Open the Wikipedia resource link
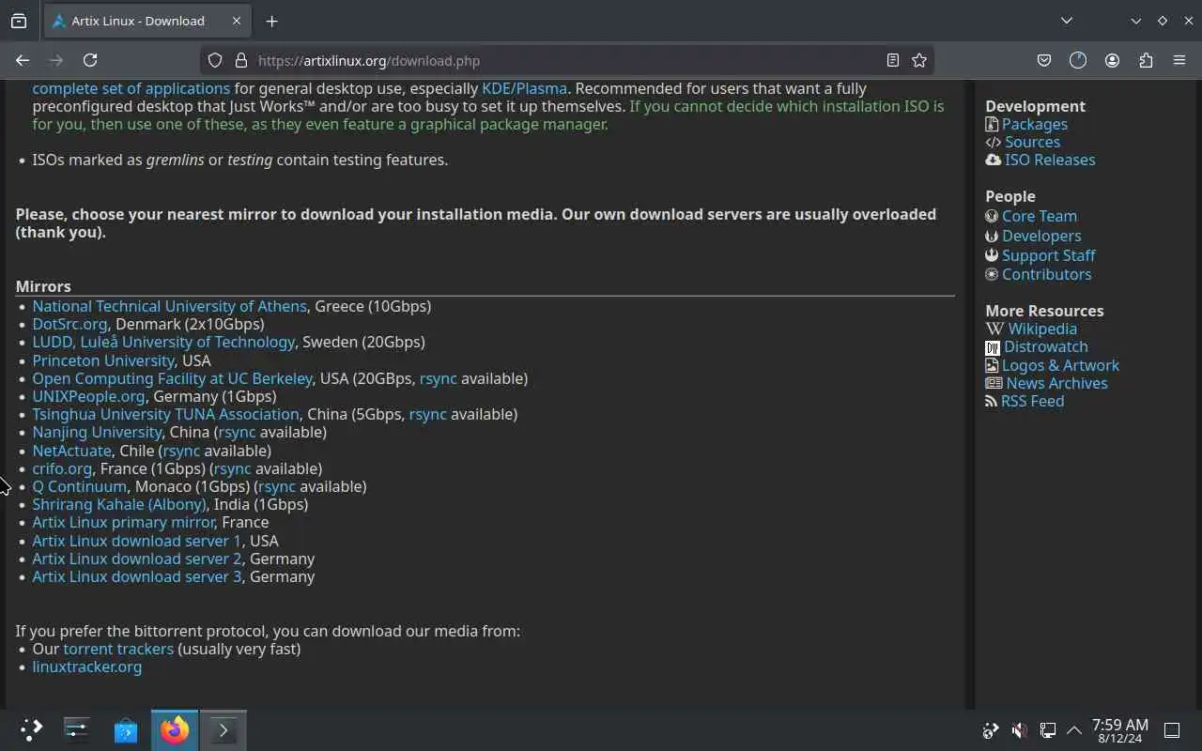The image size is (1202, 751). click(1042, 329)
